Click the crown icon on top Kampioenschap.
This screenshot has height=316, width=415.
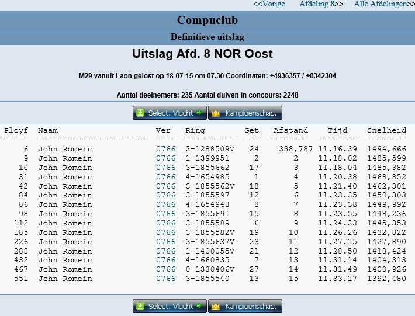click(216, 113)
